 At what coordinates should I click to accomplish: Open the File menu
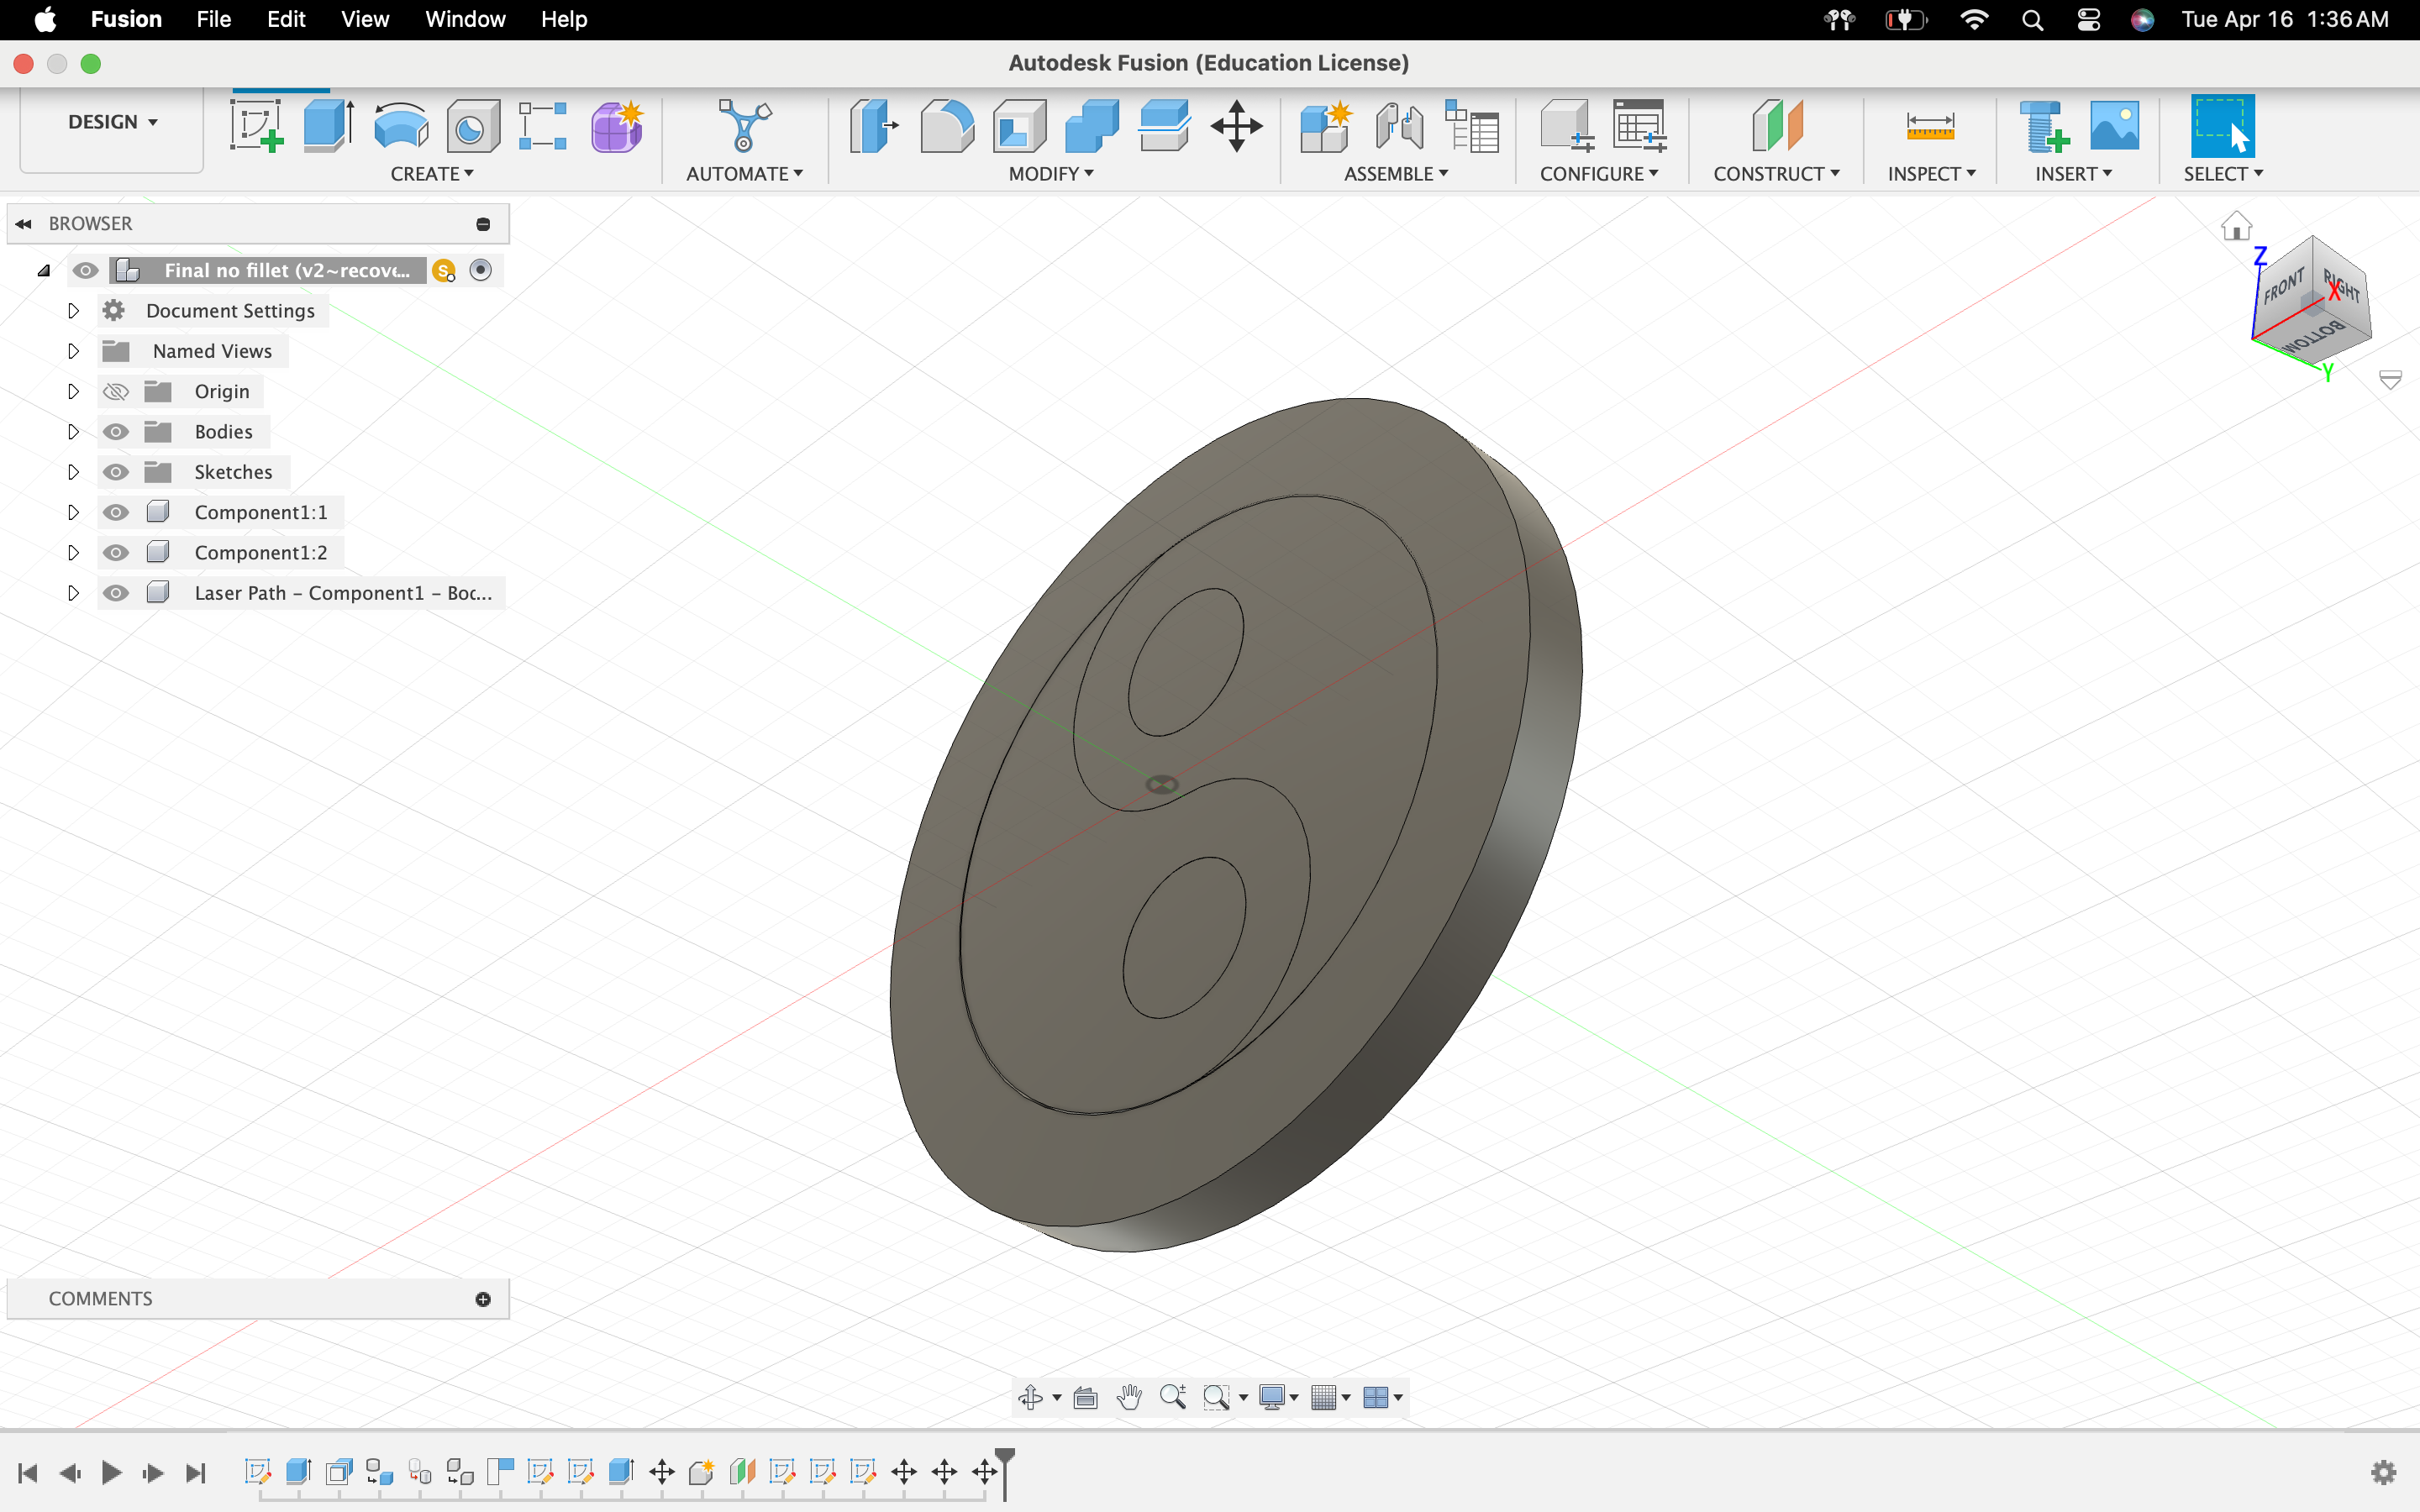[x=213, y=19]
